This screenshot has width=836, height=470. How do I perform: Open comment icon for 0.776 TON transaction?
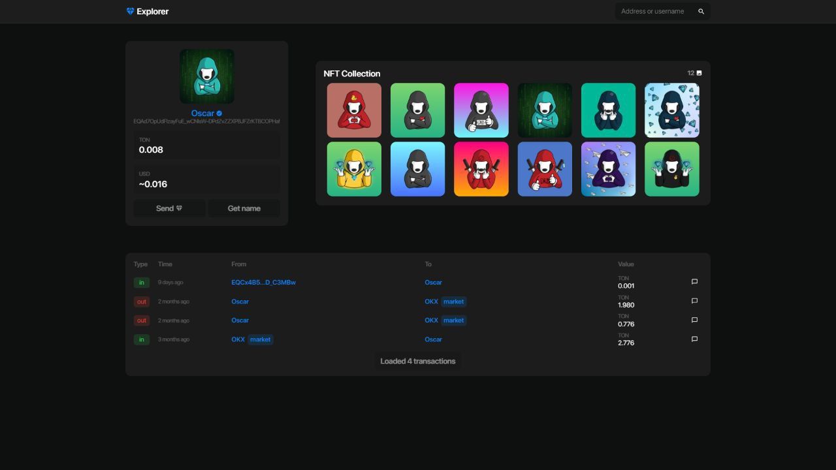click(x=694, y=320)
